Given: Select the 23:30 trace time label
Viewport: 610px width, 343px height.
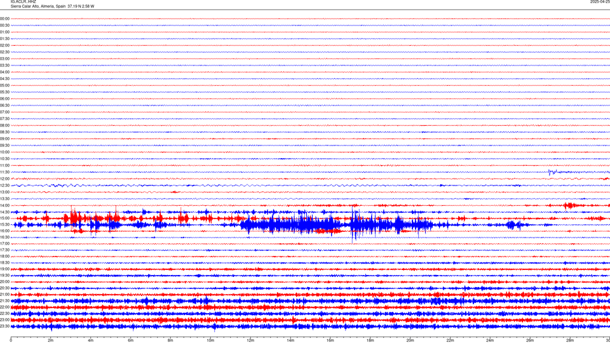Looking at the screenshot, I should pos(4,326).
